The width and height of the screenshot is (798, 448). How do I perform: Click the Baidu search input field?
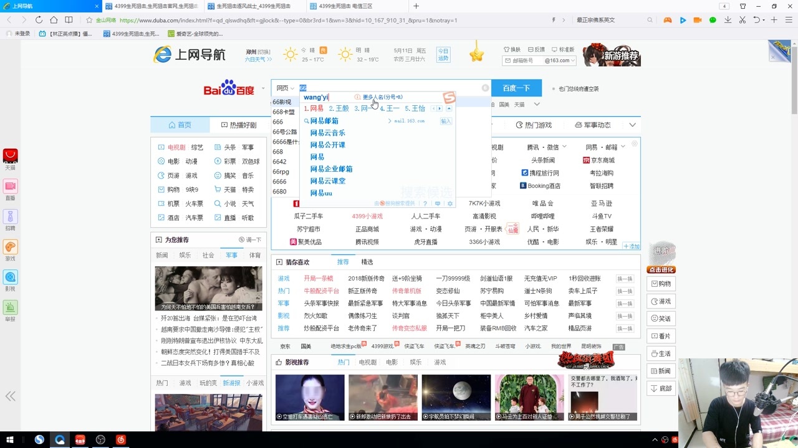point(390,88)
